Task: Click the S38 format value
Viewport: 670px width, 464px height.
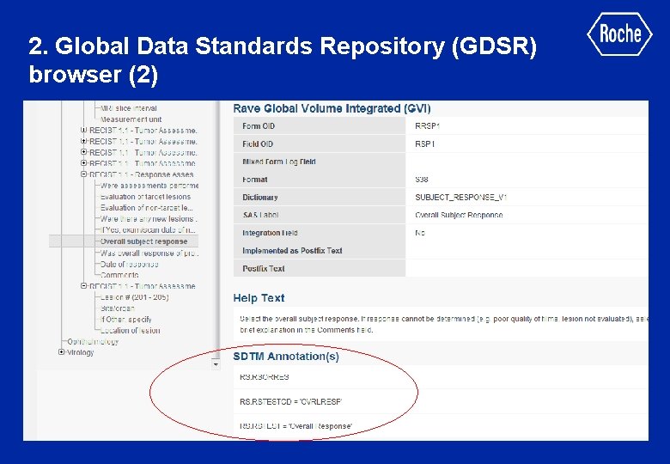Action: click(421, 180)
